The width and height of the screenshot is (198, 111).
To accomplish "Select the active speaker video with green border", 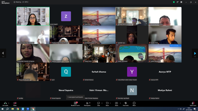I will 33,16.
